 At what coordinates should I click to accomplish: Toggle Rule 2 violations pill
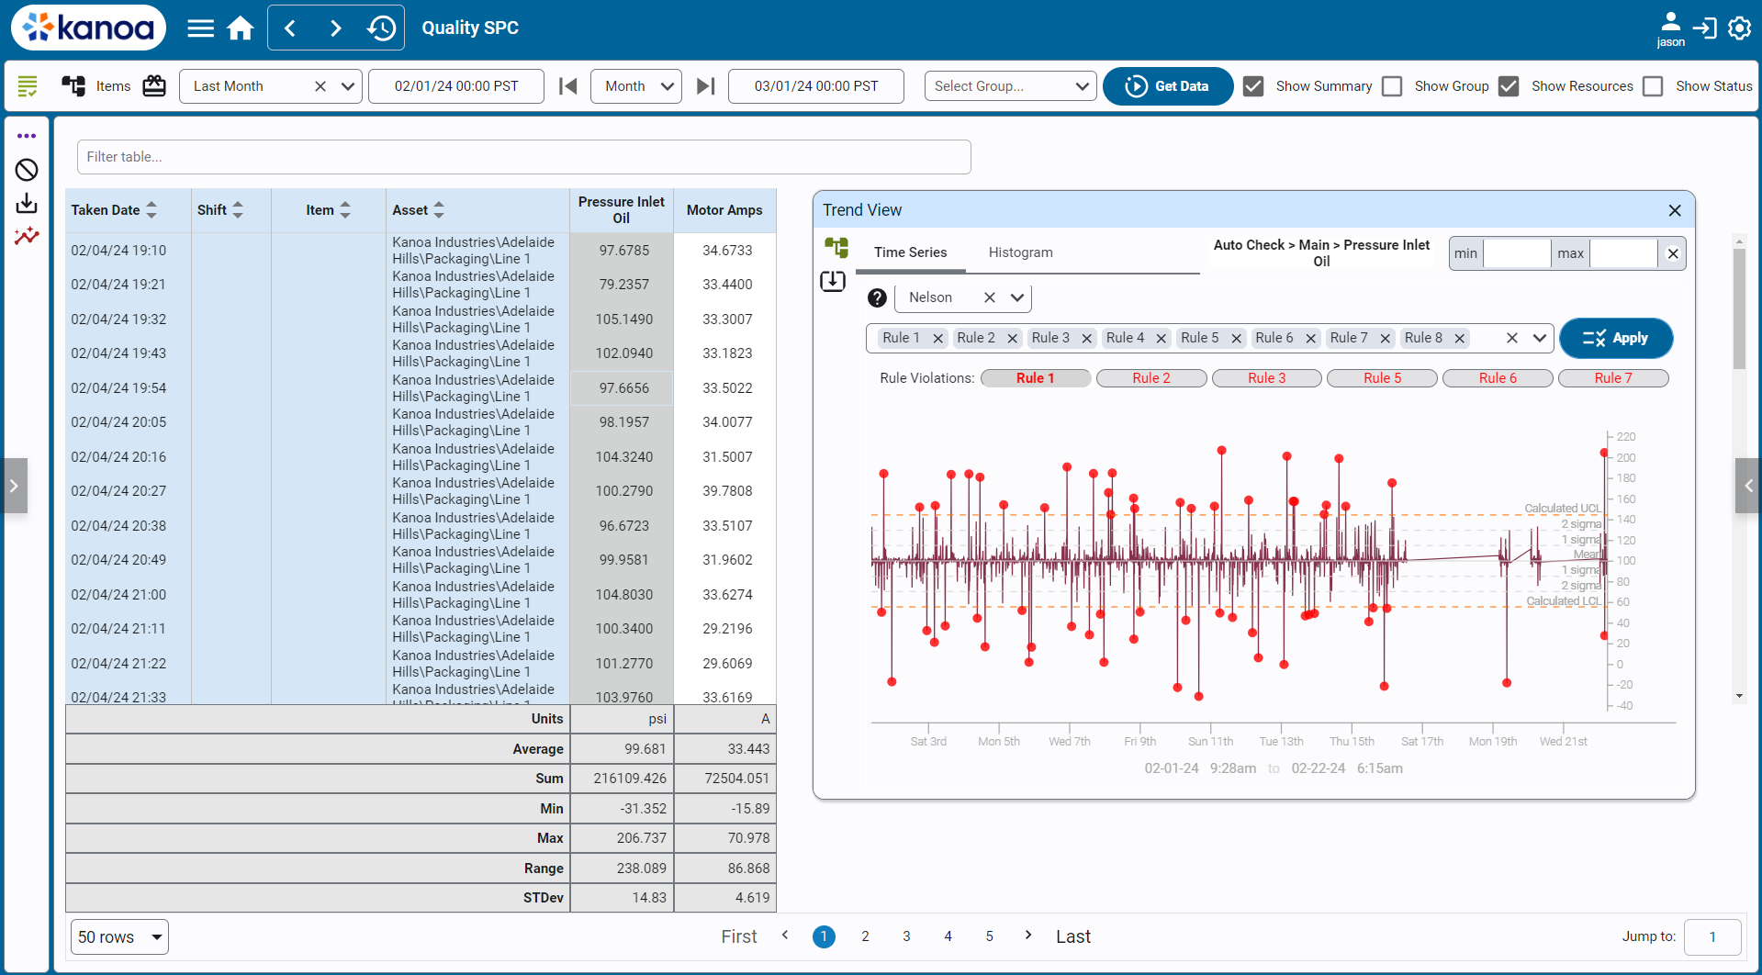pyautogui.click(x=1151, y=378)
